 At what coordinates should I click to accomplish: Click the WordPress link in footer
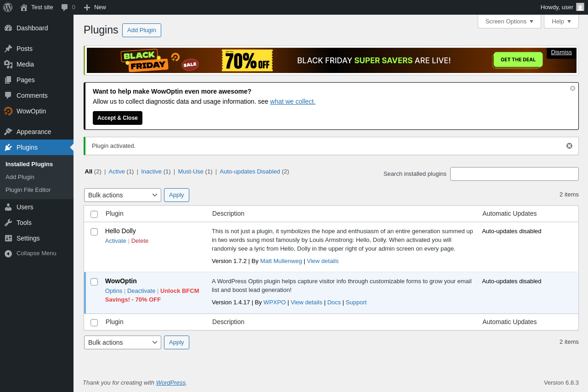[171, 383]
